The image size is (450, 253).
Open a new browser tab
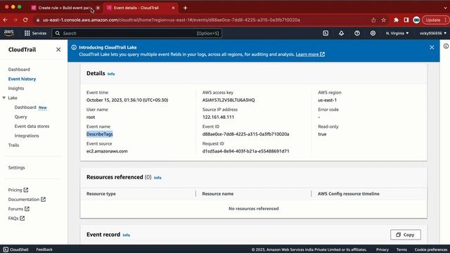coord(185,8)
